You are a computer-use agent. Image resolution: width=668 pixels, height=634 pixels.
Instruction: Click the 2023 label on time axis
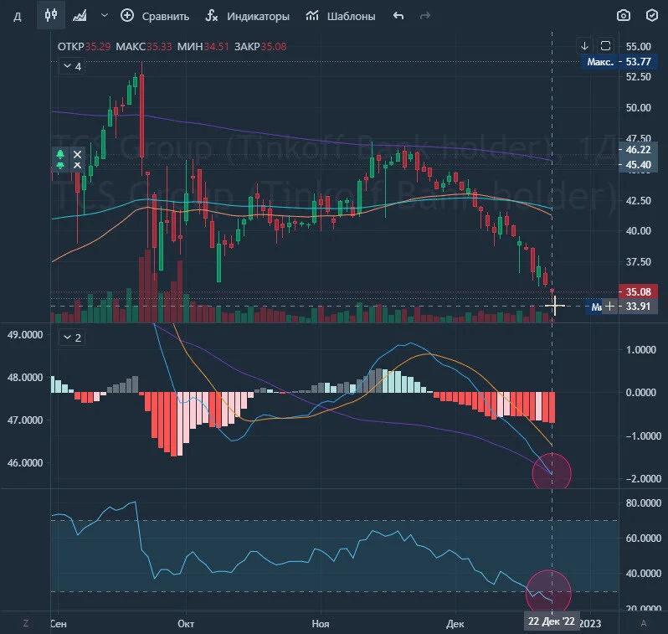(590, 624)
